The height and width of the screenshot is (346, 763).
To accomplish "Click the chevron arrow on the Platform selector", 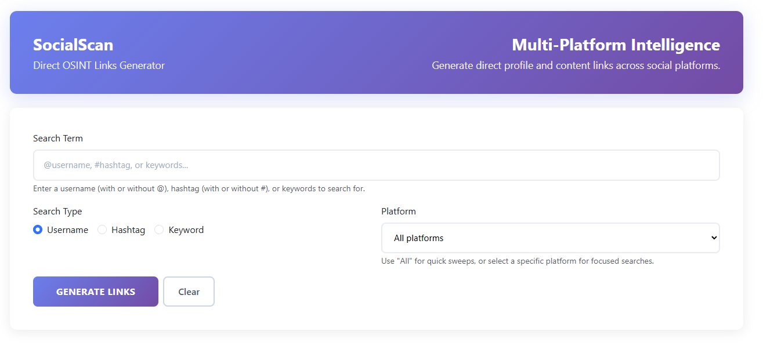I will 713,238.
